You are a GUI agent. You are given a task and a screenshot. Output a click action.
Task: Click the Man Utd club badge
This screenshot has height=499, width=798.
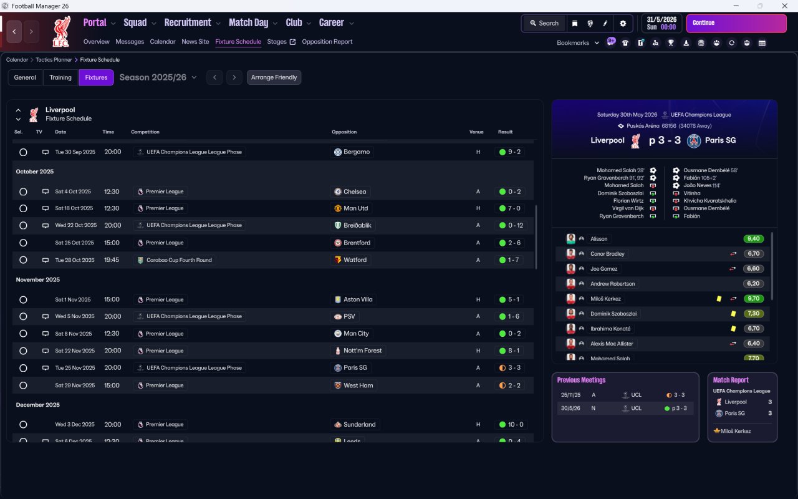point(338,208)
